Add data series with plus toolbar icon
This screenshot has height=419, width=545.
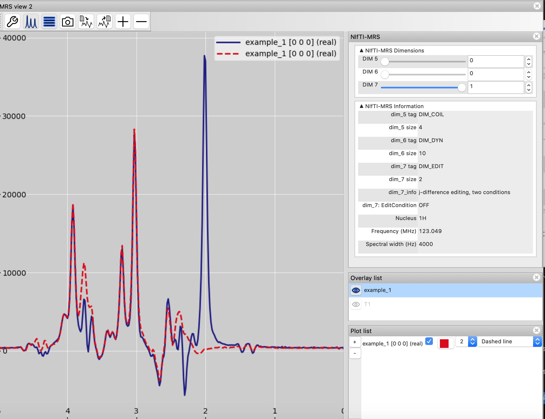tap(123, 22)
